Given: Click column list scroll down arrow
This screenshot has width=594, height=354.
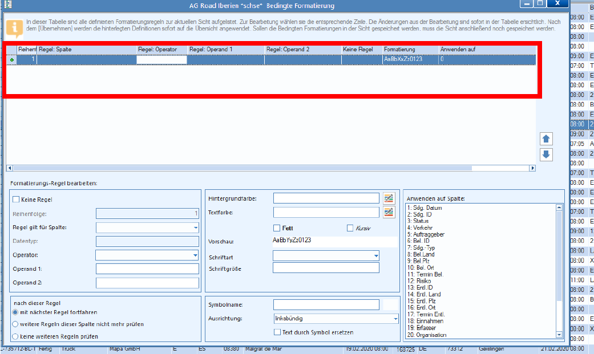Looking at the screenshot, I should click(559, 335).
